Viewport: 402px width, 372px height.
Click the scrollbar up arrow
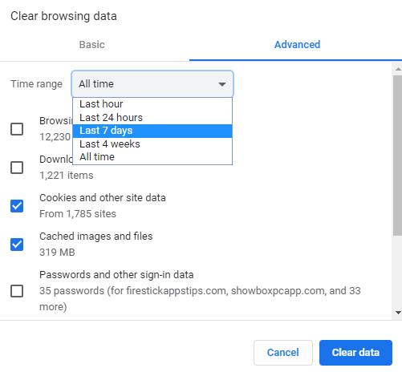click(x=398, y=69)
